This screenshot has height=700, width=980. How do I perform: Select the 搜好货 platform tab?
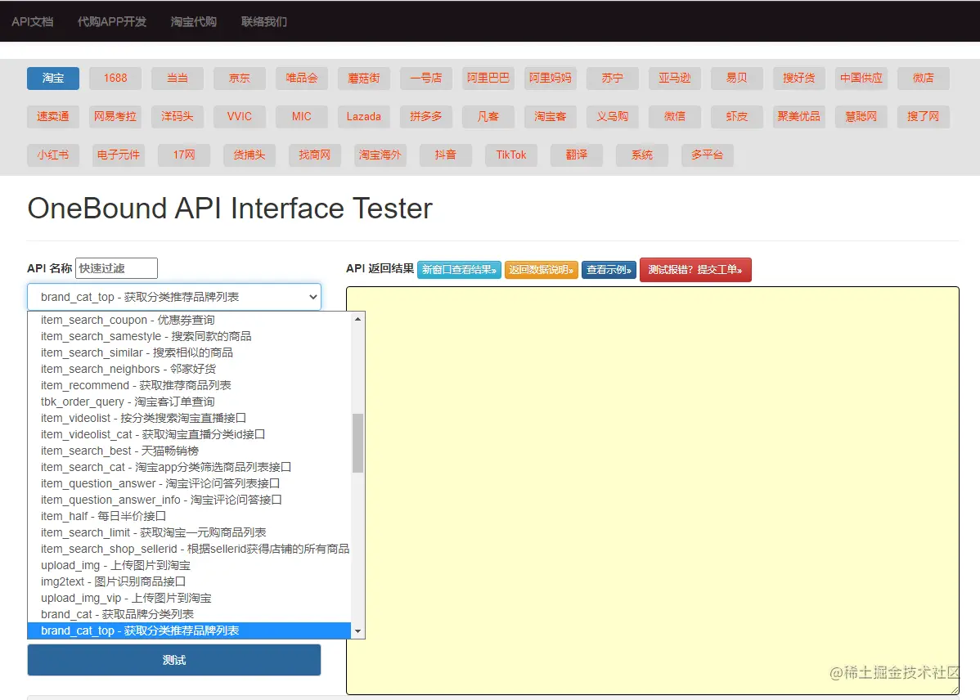pos(799,79)
